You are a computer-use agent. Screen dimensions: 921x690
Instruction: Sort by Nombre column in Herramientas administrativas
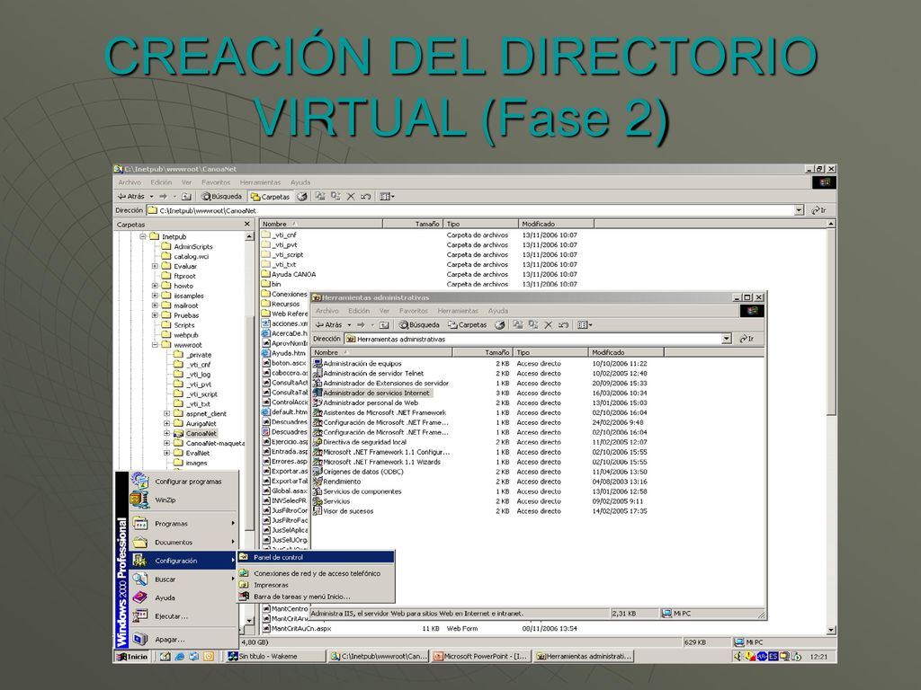click(x=381, y=352)
